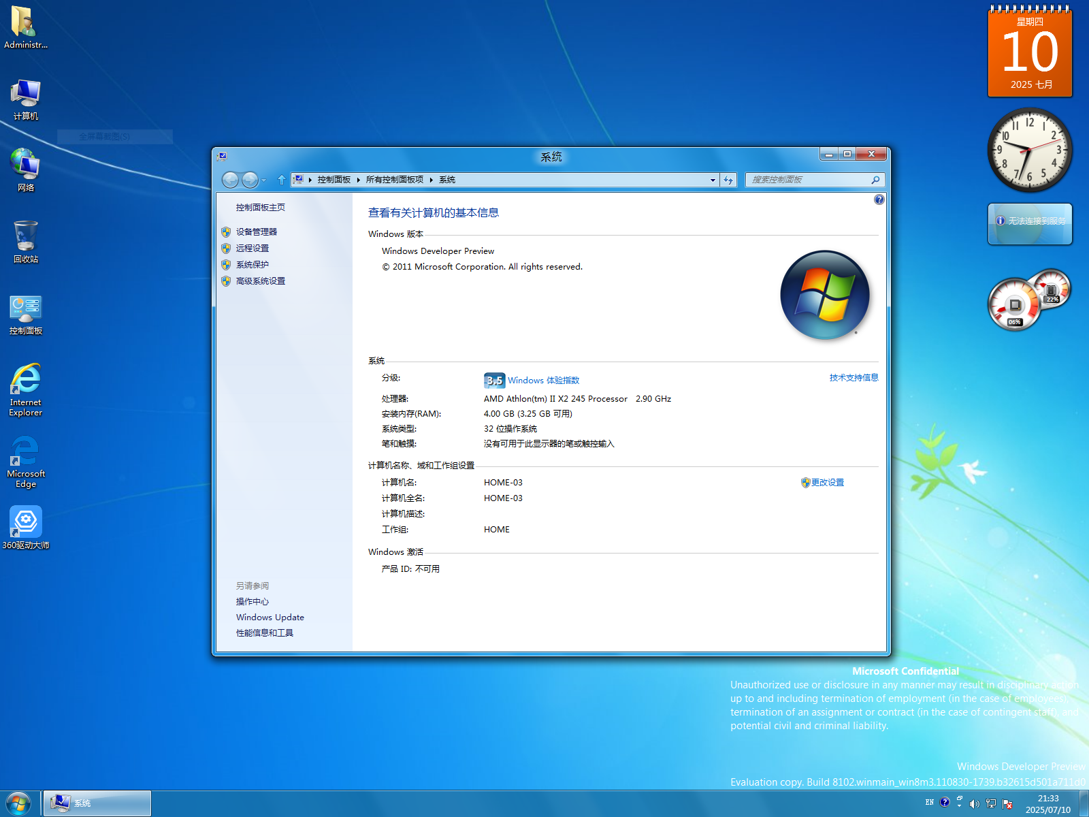This screenshot has height=817, width=1089.
Task: Open the Action Center flag icon
Action: point(1008,804)
